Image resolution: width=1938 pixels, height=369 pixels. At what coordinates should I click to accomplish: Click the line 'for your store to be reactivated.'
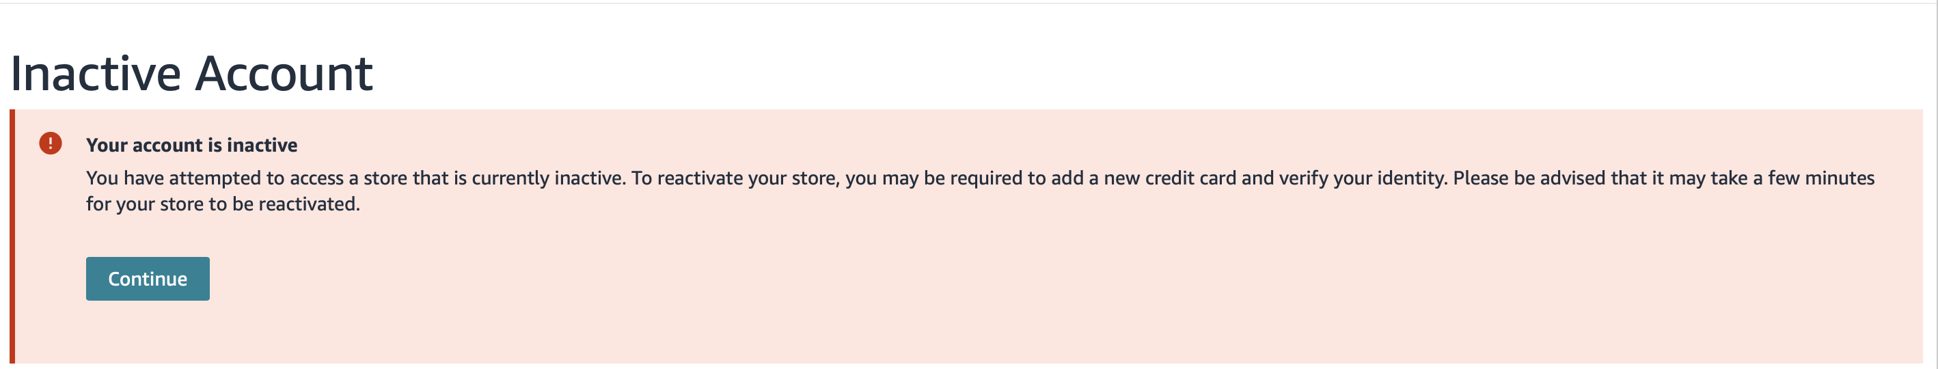pyautogui.click(x=223, y=204)
